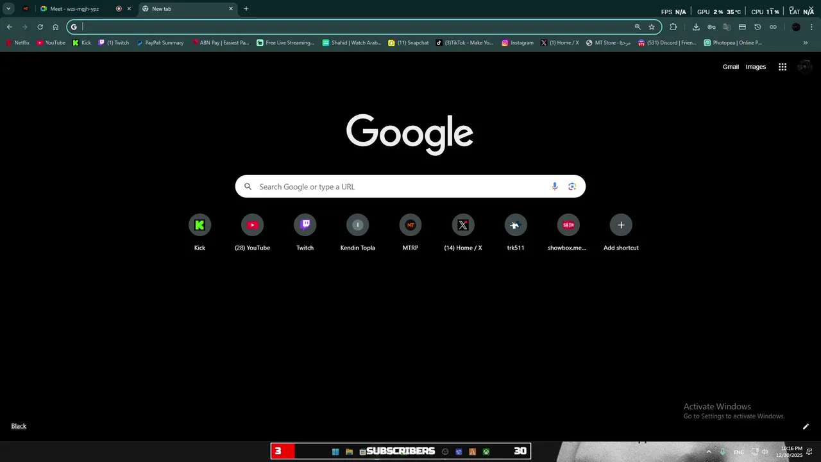Open the TikTok bookmark
Image resolution: width=821 pixels, height=462 pixels.
(x=465, y=43)
